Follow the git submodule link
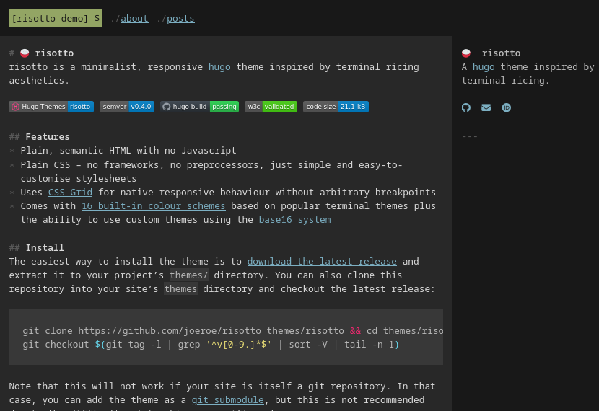Image resolution: width=599 pixels, height=411 pixels. (x=227, y=400)
